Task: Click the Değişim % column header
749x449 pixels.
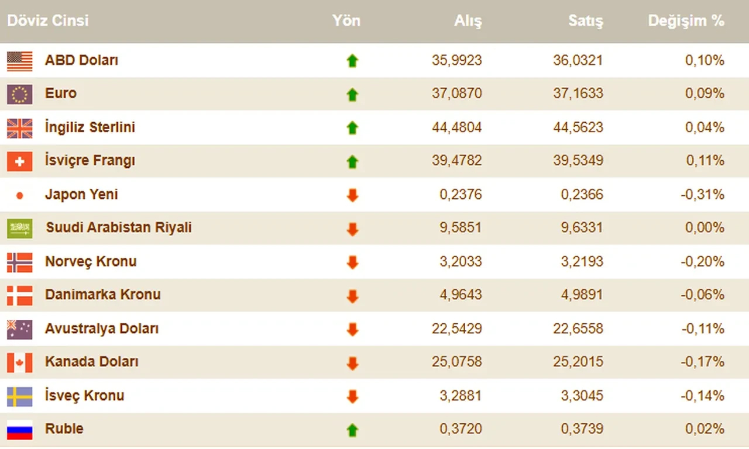Action: click(x=686, y=21)
